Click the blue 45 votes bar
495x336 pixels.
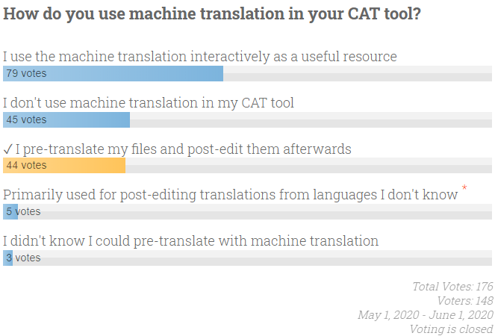click(66, 120)
